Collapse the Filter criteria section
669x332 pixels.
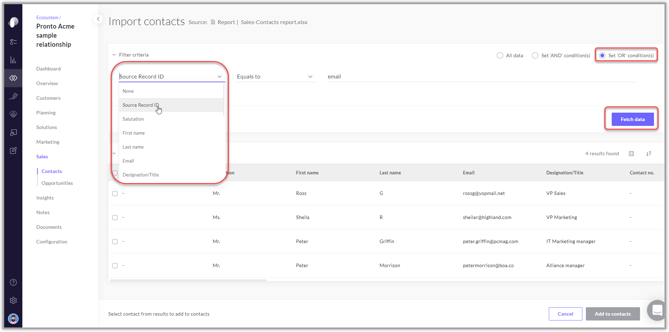(114, 55)
